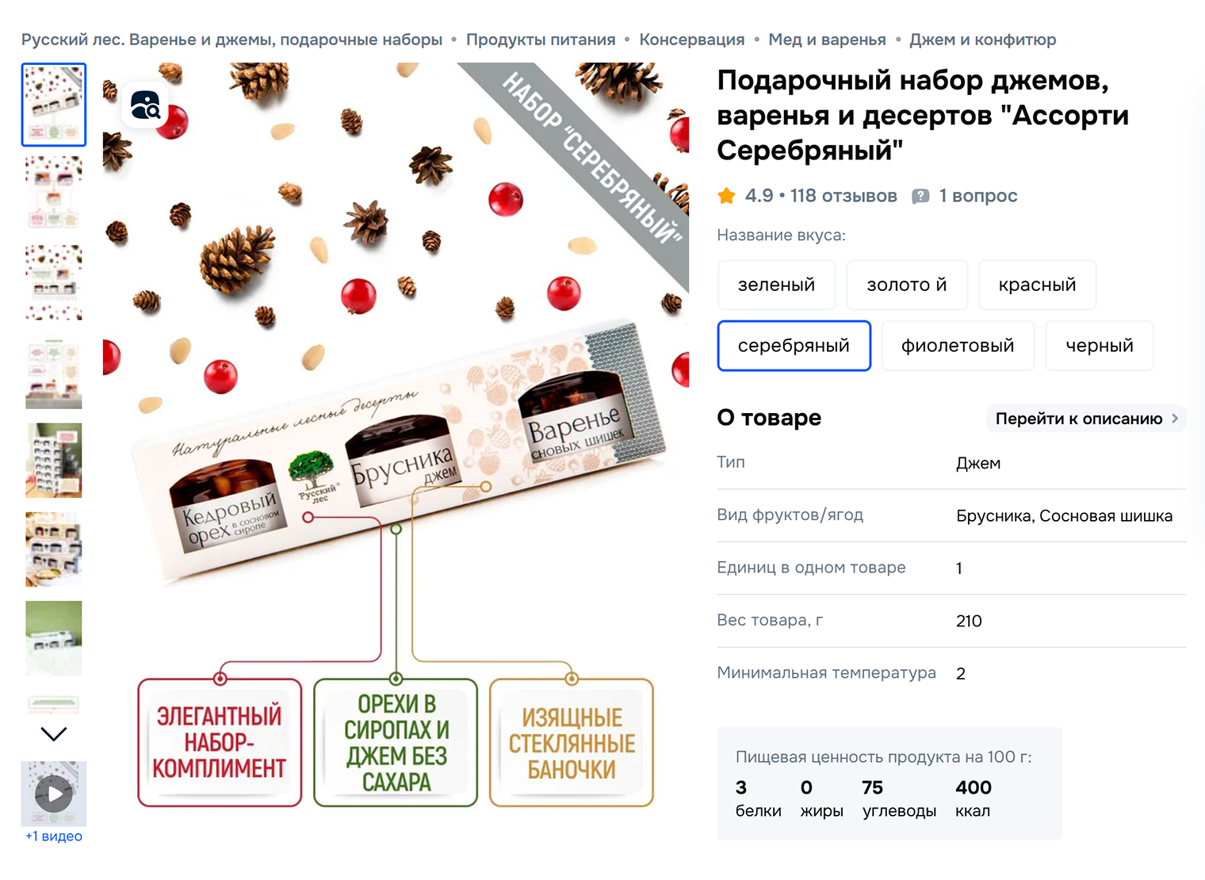Click arrow beside 'Перейти к описанию'
1205x880 pixels.
(x=1175, y=419)
